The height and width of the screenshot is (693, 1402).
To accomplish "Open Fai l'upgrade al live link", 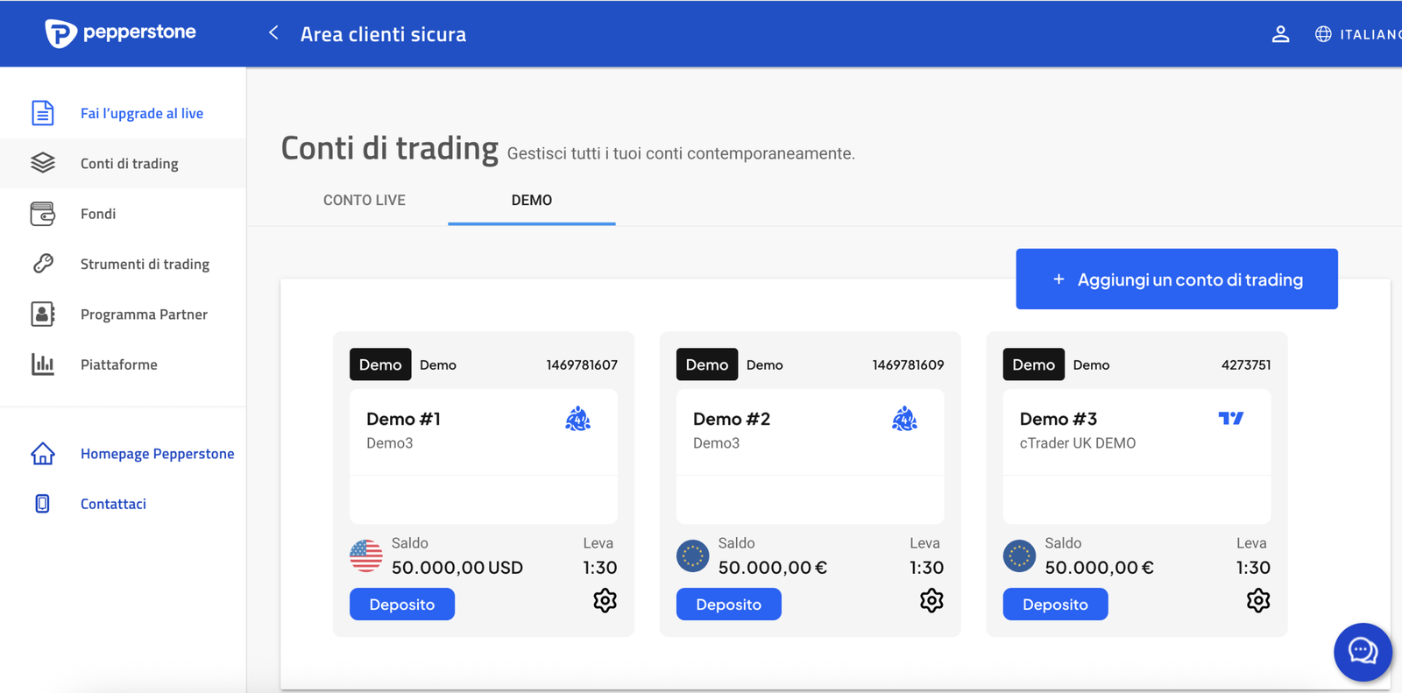I will click(x=142, y=113).
